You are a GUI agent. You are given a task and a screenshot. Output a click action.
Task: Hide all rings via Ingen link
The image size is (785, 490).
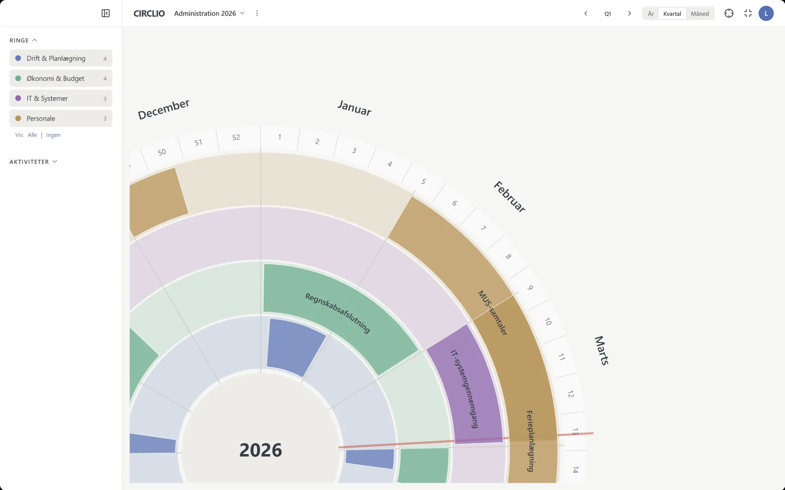[x=53, y=135]
